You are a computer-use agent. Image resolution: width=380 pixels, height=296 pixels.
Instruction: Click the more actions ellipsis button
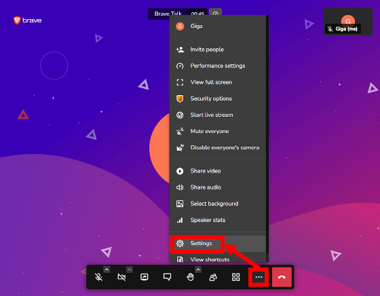259,277
